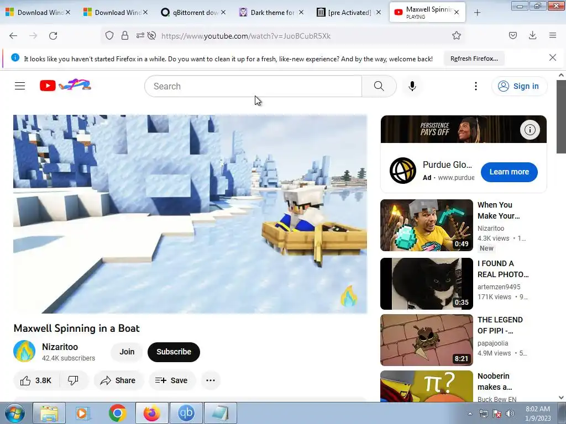The height and width of the screenshot is (424, 566).
Task: Open site permissions icon in address bar
Action: [140, 35]
